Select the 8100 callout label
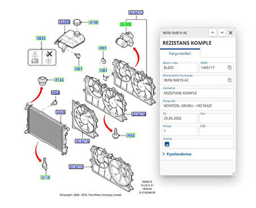The width and height of the screenshot is (256, 208). pyautogui.click(x=93, y=22)
